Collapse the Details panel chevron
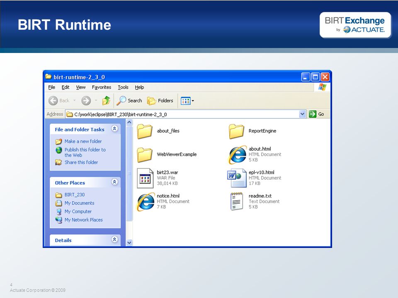Viewport: 398px width, 298px height. coord(114,239)
